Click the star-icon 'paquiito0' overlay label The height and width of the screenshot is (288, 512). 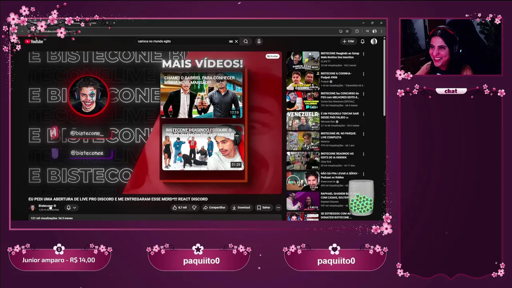[201, 261]
